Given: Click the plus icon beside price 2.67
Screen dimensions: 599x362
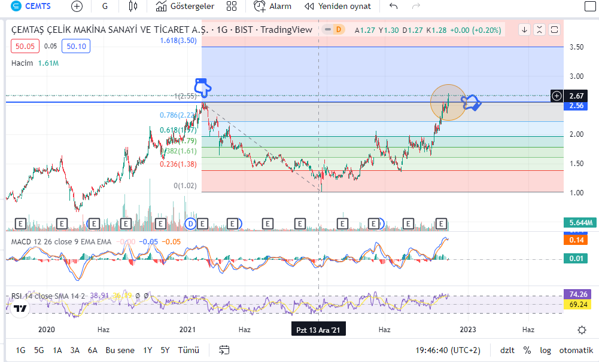Looking at the screenshot, I should point(557,96).
